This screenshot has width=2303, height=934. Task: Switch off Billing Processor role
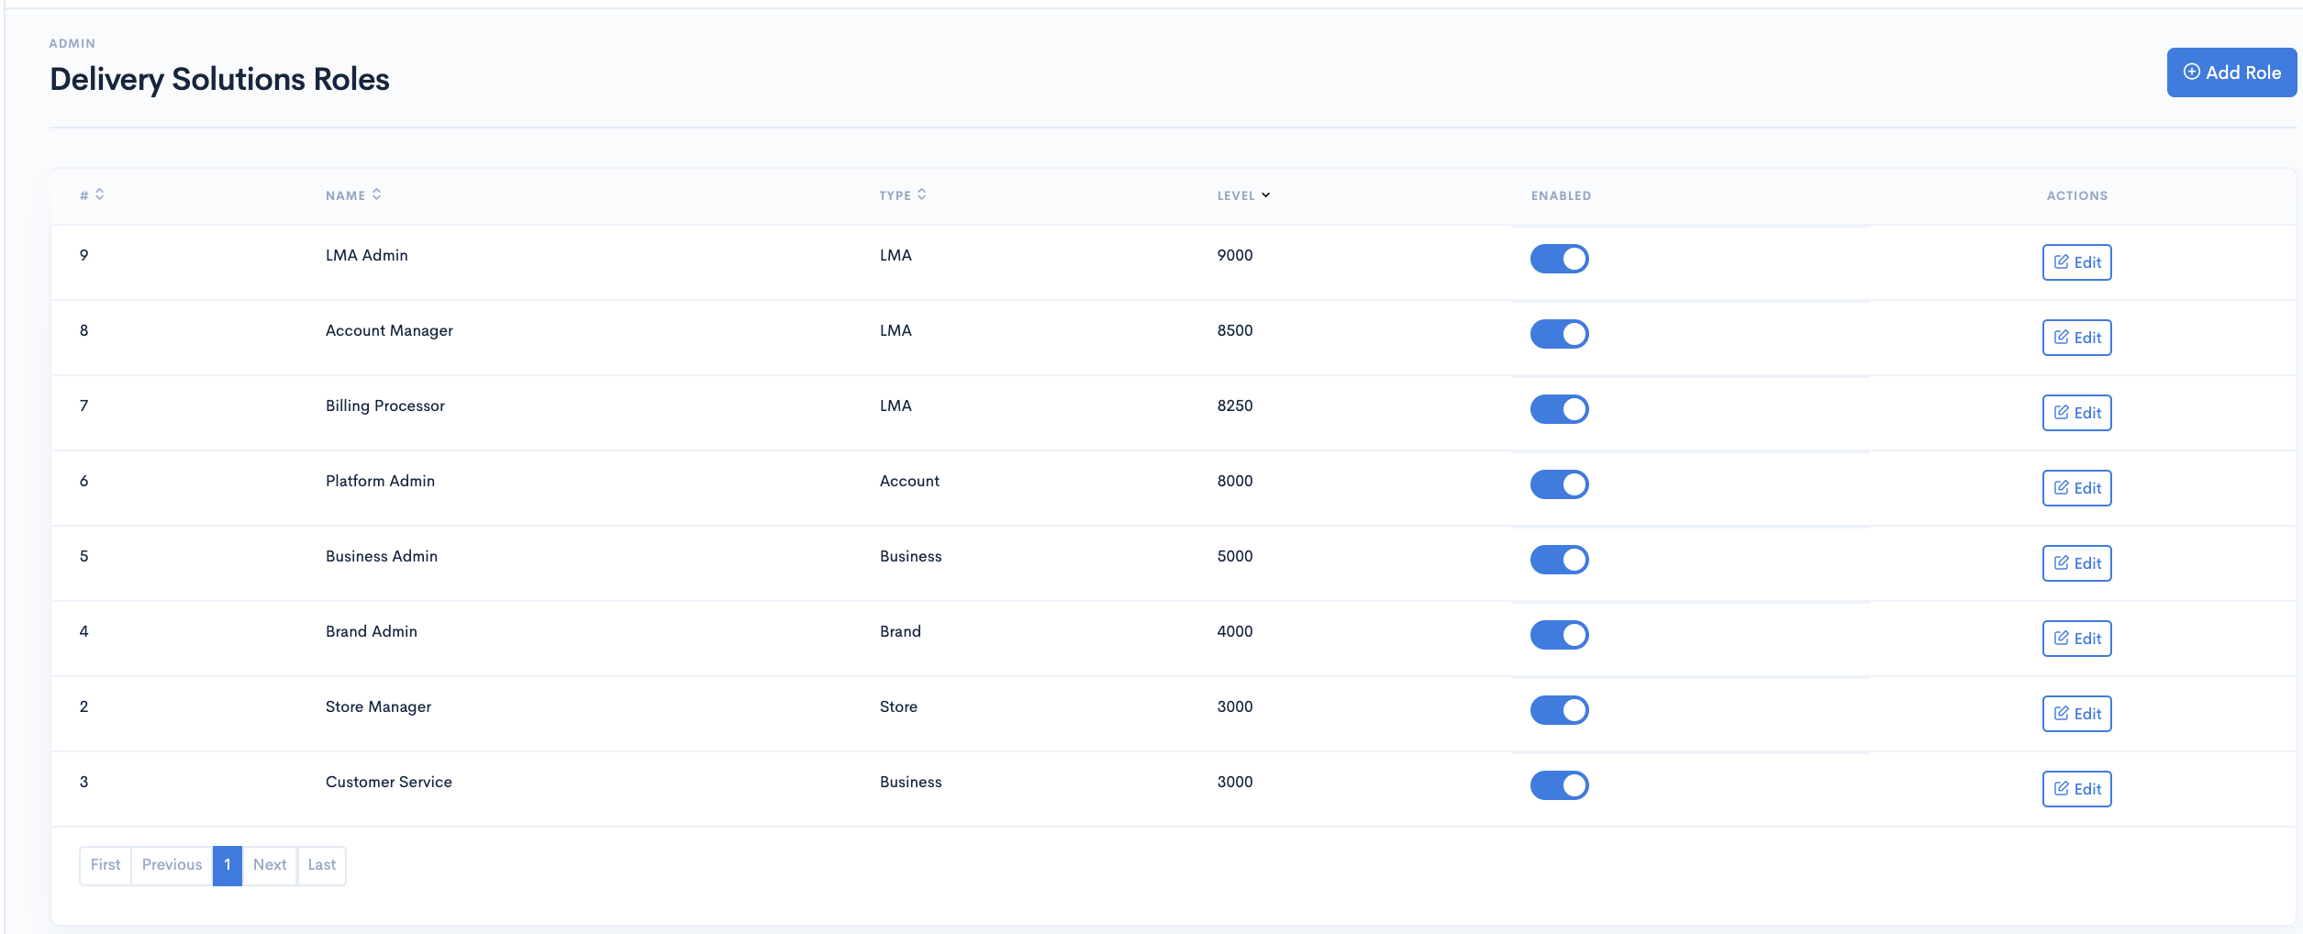click(x=1559, y=409)
